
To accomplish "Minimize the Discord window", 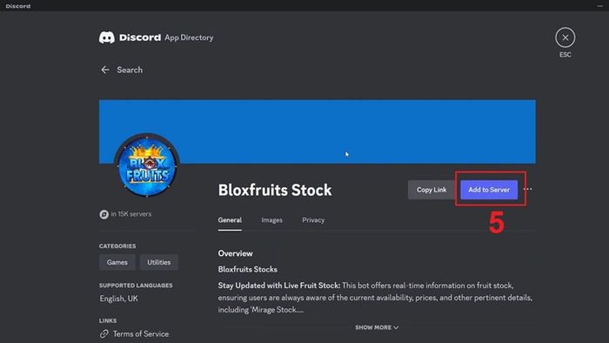I will (599, 6).
